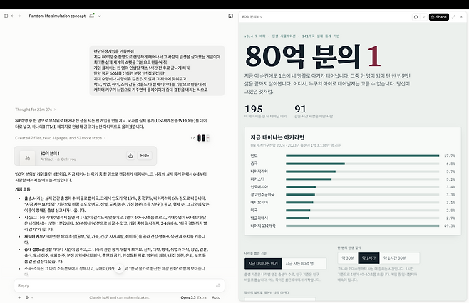The image size is (469, 303).
Task: Click the '인도' row in the chart
Action: coord(353,156)
